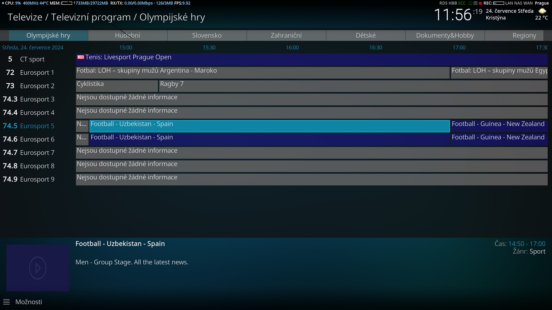Switch to the Hudební tab
Screen dimensions: 552x310
click(x=128, y=35)
